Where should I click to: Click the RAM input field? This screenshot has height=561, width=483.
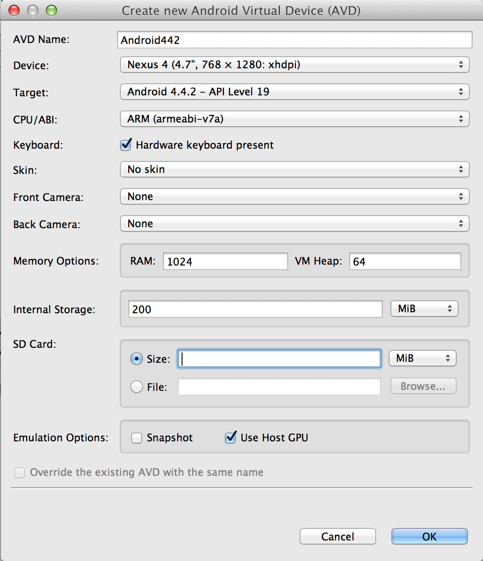[225, 262]
